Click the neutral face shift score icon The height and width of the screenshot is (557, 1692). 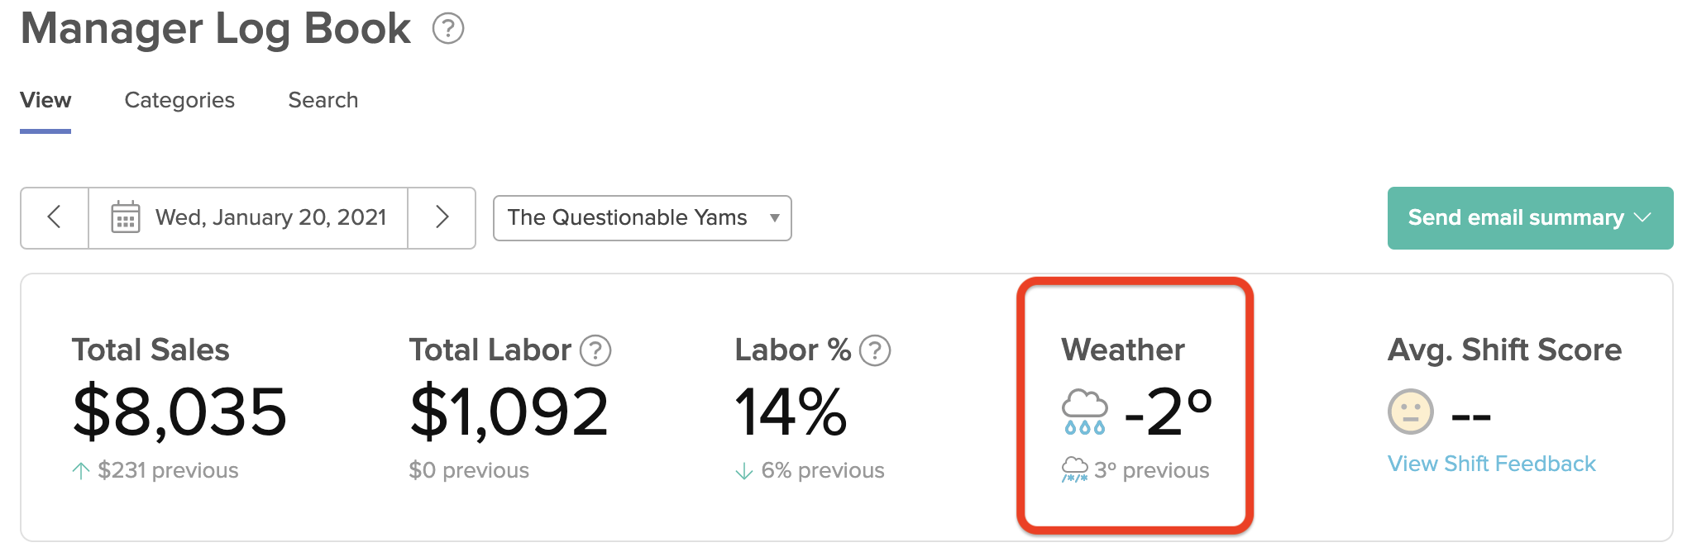pos(1411,412)
